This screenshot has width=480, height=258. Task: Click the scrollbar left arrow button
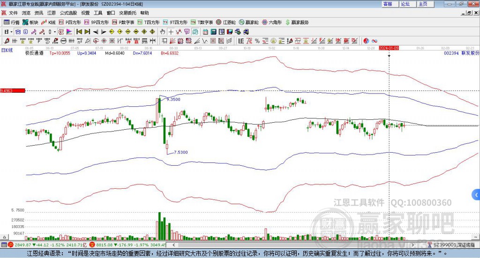[x=174, y=245]
